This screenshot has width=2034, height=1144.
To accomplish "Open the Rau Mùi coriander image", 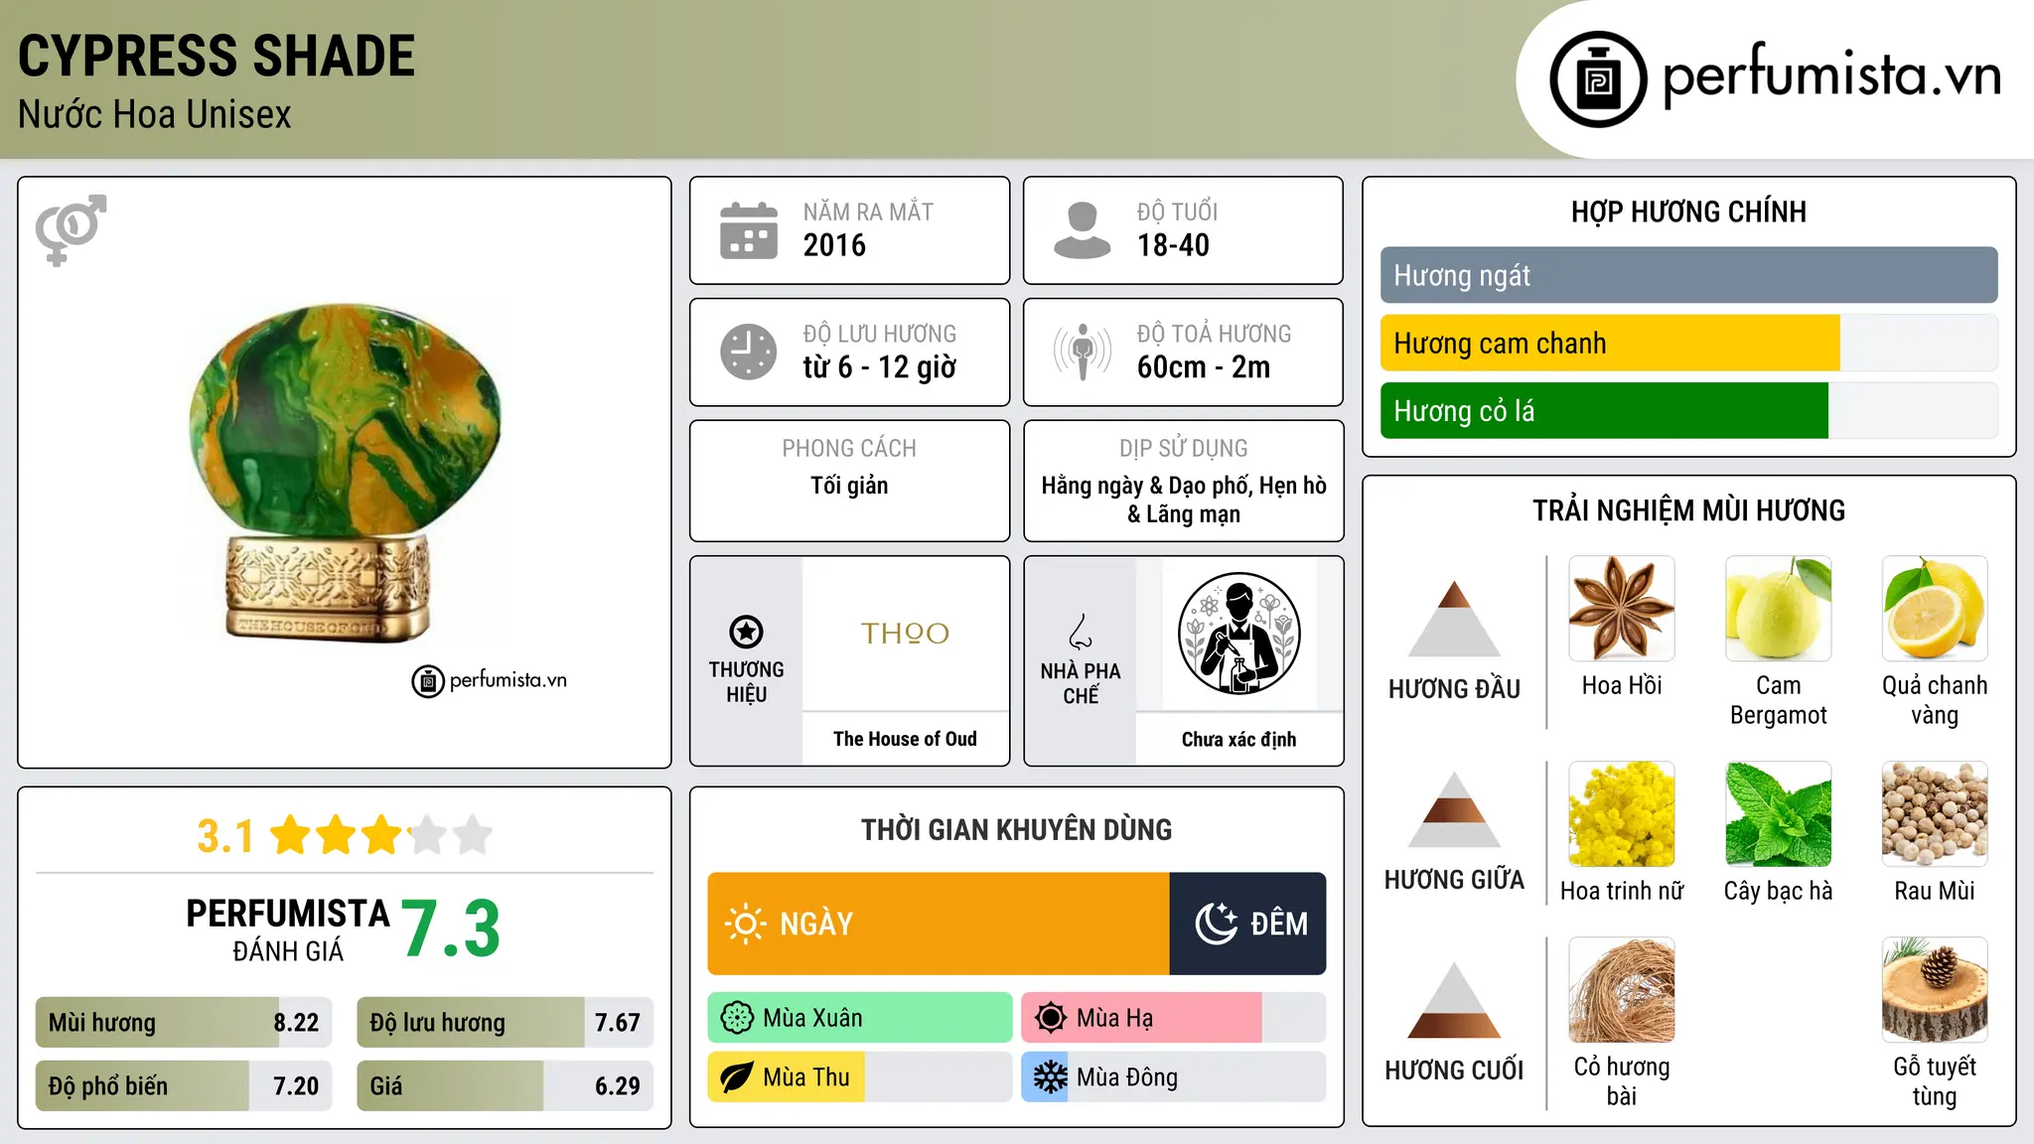I will coord(1935,814).
